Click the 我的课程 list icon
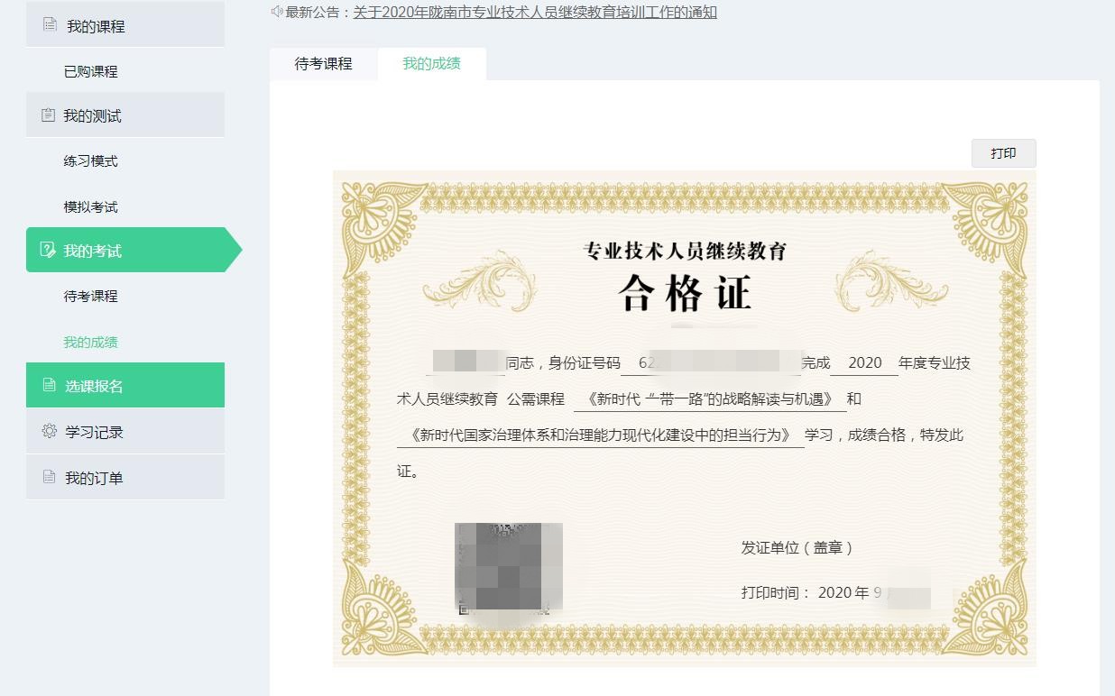 pyautogui.click(x=50, y=25)
